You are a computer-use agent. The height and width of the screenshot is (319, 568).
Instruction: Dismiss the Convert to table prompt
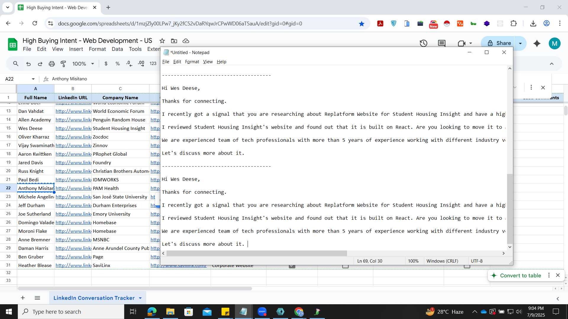click(x=558, y=275)
